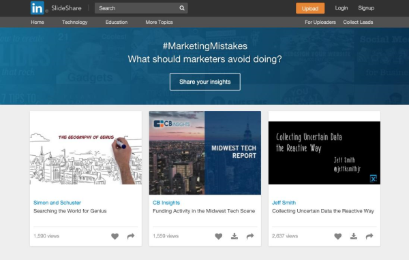Click the '1,559 views' count
Screen dimensions: 409x260
[166, 236]
